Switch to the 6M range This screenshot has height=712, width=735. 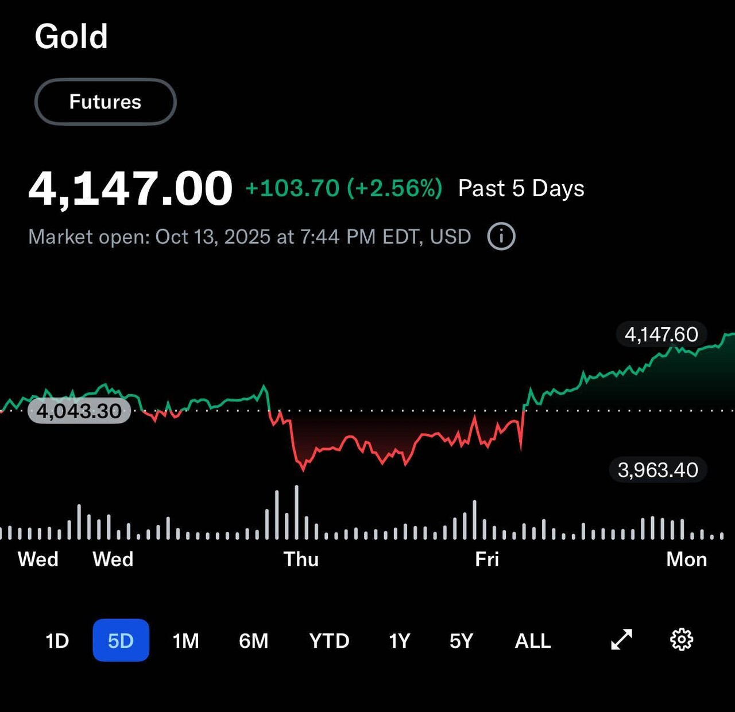pyautogui.click(x=254, y=640)
